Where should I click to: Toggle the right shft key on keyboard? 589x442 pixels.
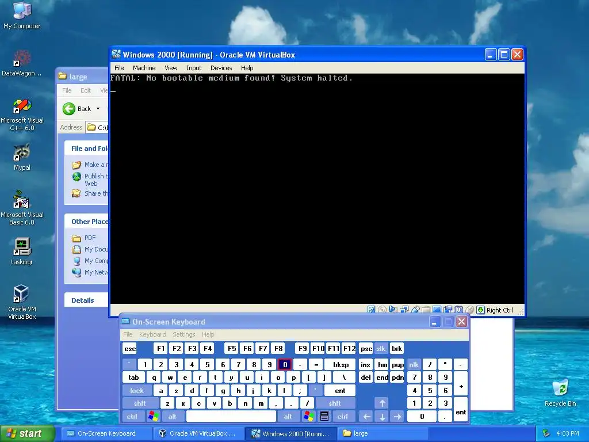tap(335, 403)
